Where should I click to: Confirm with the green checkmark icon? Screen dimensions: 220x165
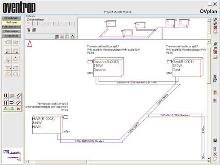pos(215,160)
